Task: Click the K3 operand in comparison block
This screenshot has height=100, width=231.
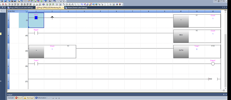Action: (68, 46)
